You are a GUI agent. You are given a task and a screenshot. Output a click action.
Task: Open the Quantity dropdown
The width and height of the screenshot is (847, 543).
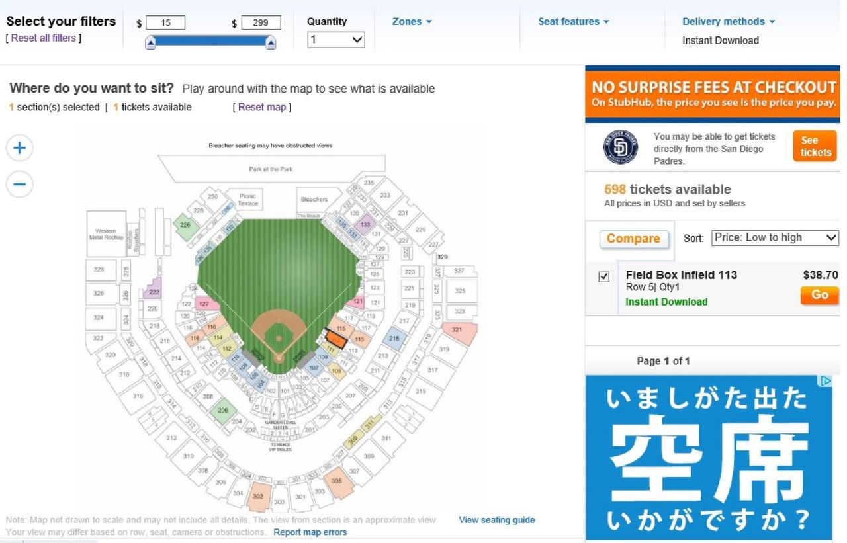tap(336, 40)
